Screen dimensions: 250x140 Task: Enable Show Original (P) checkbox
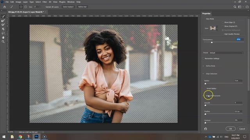click(223, 26)
